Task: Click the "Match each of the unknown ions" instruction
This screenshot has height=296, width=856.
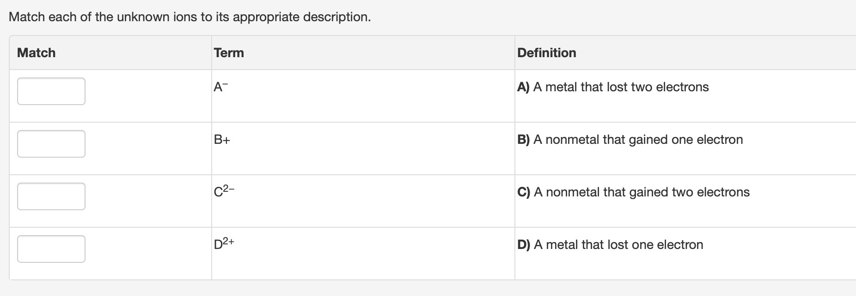Action: click(190, 17)
